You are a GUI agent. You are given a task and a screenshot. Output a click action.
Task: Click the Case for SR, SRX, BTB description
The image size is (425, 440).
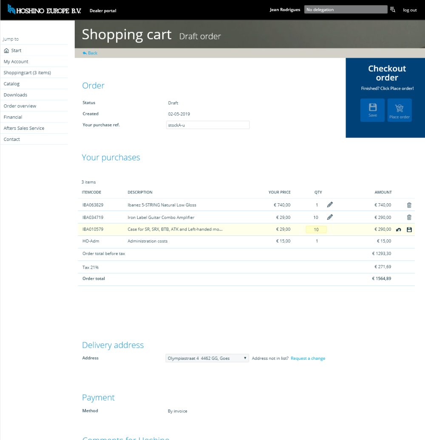pos(175,229)
